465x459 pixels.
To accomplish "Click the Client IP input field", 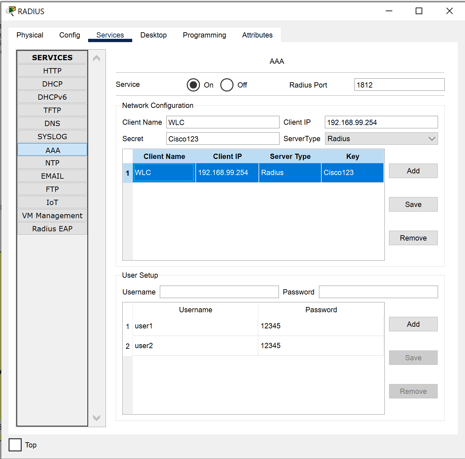I will coord(381,122).
